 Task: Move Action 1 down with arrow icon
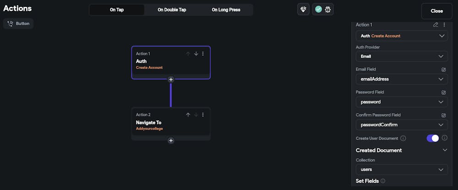point(196,54)
